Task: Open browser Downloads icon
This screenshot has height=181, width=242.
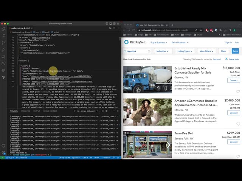Action: pyautogui.click(x=225, y=30)
